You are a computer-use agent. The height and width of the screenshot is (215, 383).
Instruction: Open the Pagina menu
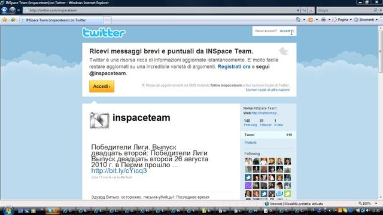point(342,20)
